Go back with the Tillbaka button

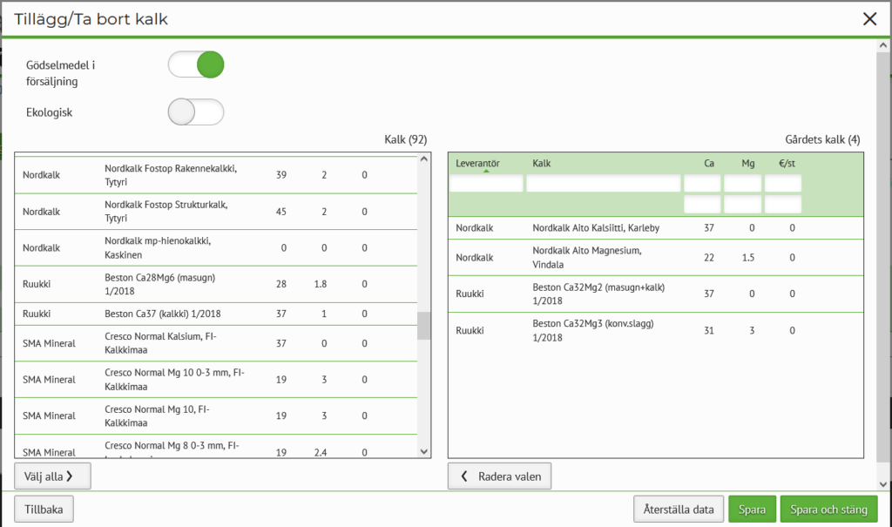44,510
